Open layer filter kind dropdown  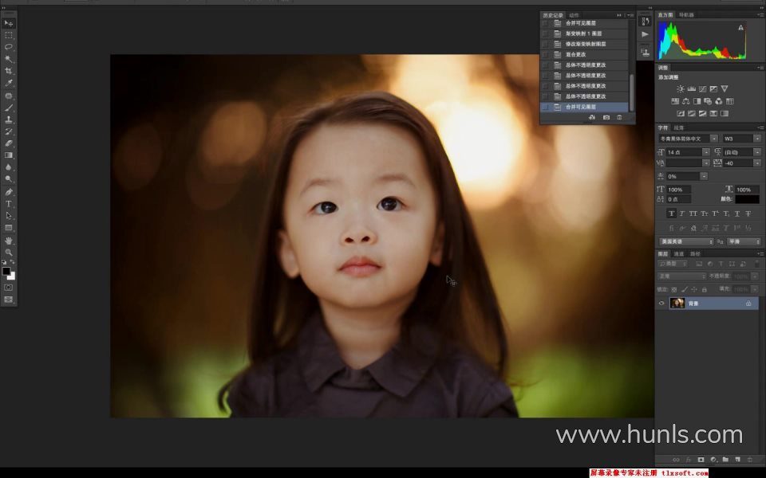[672, 264]
